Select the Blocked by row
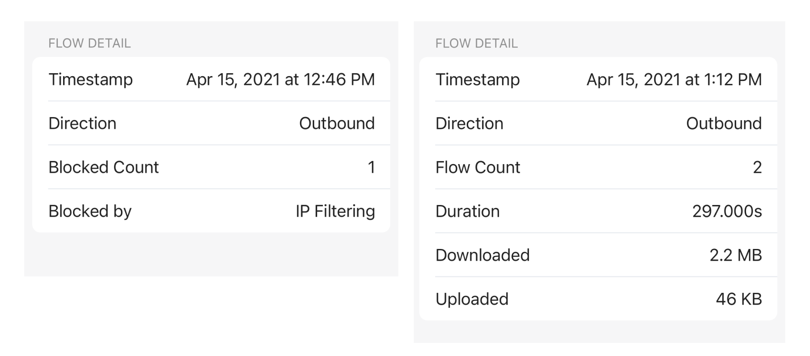Viewport: 810px width, 356px height. coord(211,211)
